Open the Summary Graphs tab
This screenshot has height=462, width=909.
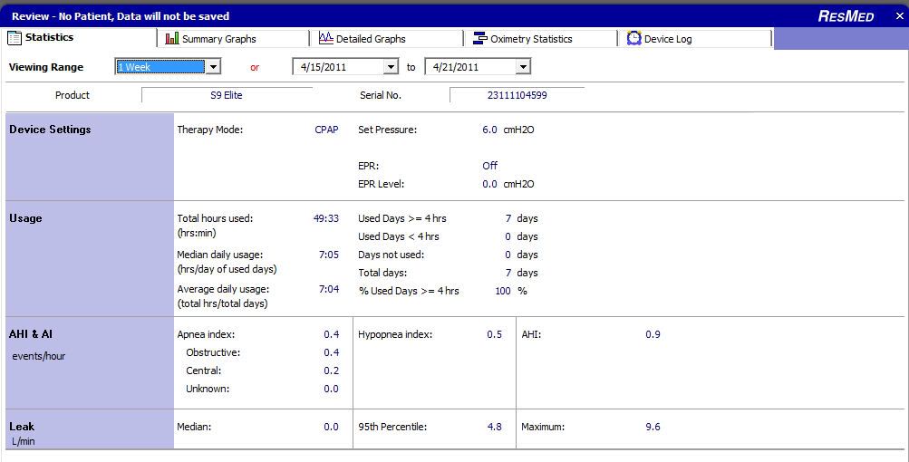click(233, 38)
